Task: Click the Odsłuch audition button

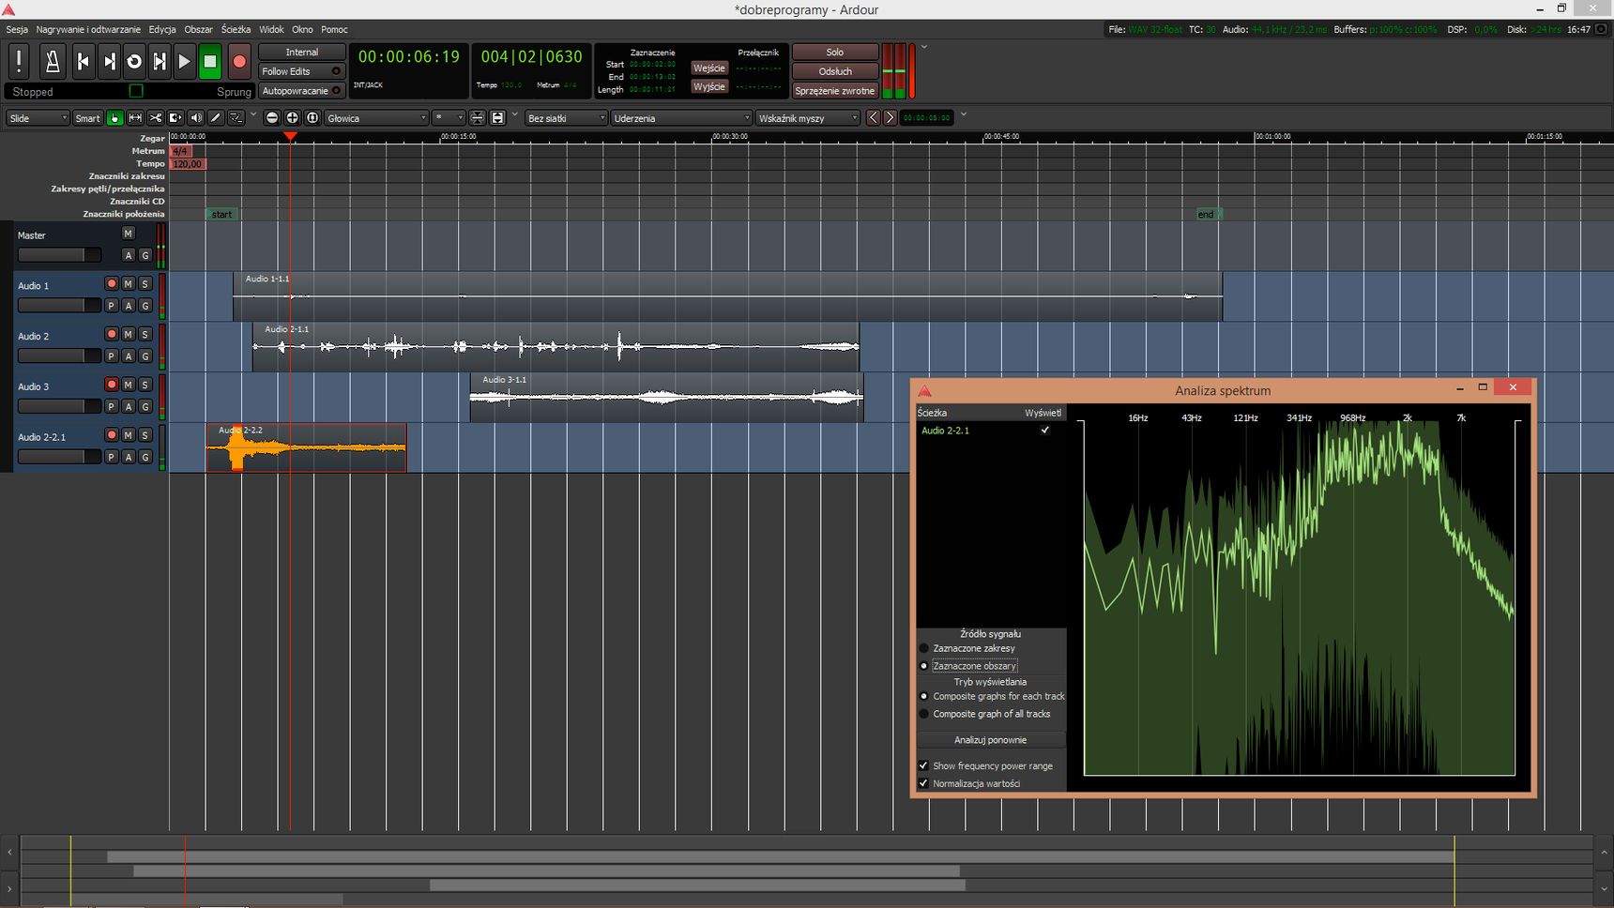Action: 835,71
